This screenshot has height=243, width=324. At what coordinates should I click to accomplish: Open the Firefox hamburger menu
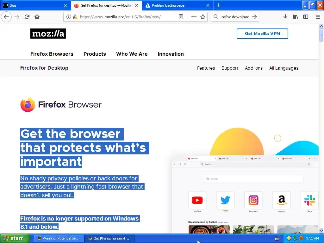[x=318, y=17]
